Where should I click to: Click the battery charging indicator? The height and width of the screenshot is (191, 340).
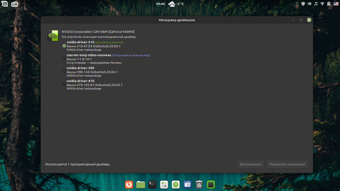coord(329,4)
